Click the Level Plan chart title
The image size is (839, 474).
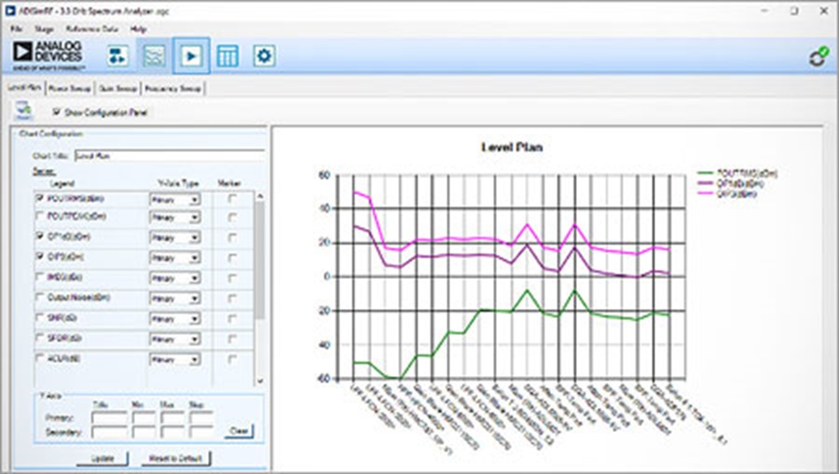(512, 146)
